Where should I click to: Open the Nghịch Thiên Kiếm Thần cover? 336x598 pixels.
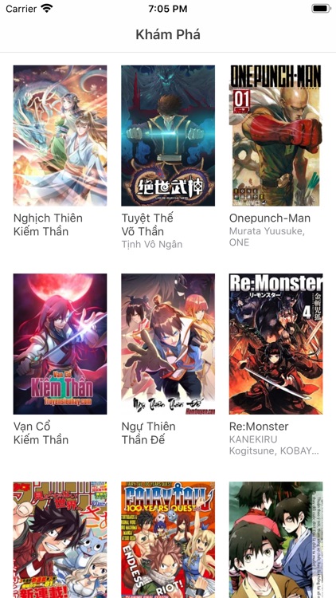(61, 136)
